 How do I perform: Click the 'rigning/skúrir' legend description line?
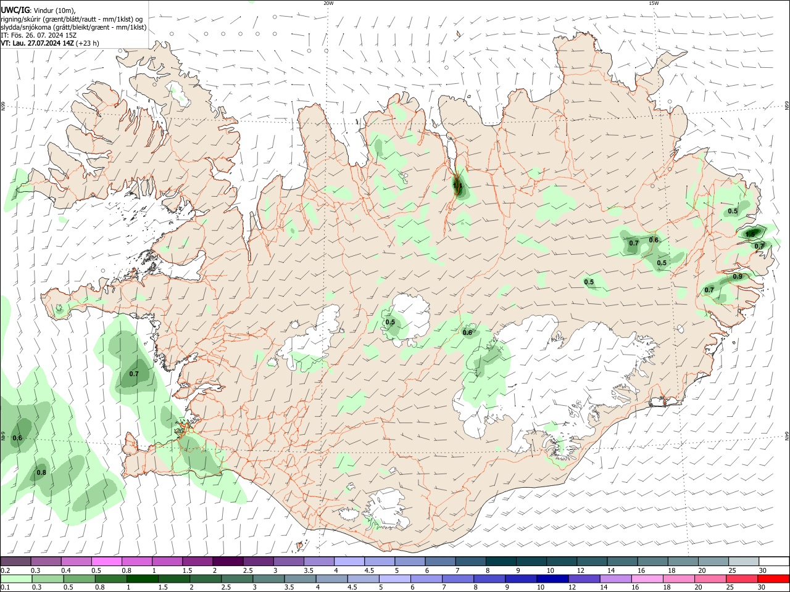click(72, 19)
